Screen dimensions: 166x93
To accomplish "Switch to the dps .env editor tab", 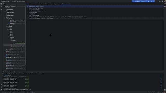I will (57, 4).
